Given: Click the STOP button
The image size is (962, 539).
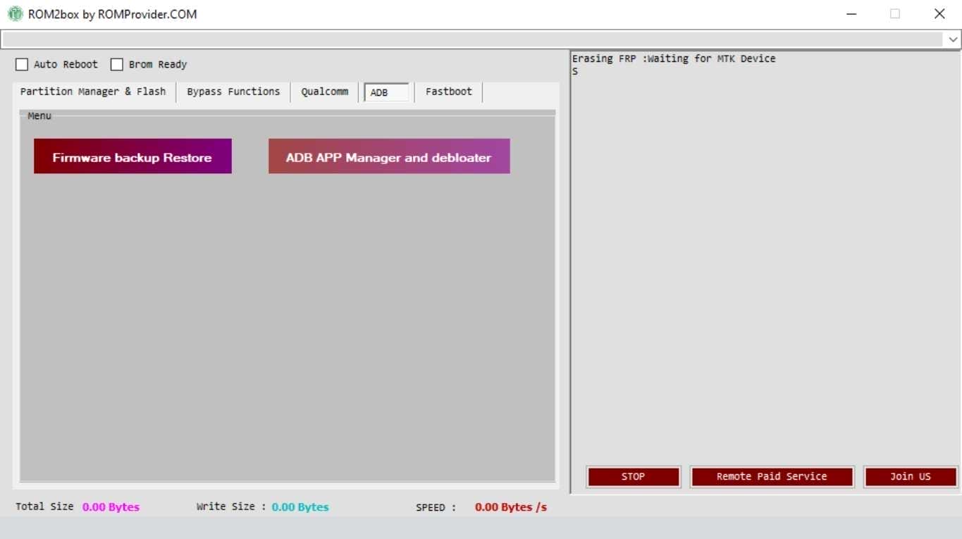Looking at the screenshot, I should (633, 477).
